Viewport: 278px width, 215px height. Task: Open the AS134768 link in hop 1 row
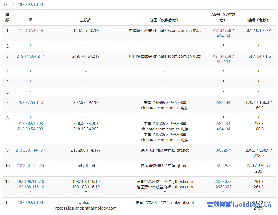(x=222, y=30)
